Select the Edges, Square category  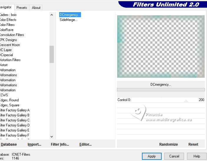[10, 105]
